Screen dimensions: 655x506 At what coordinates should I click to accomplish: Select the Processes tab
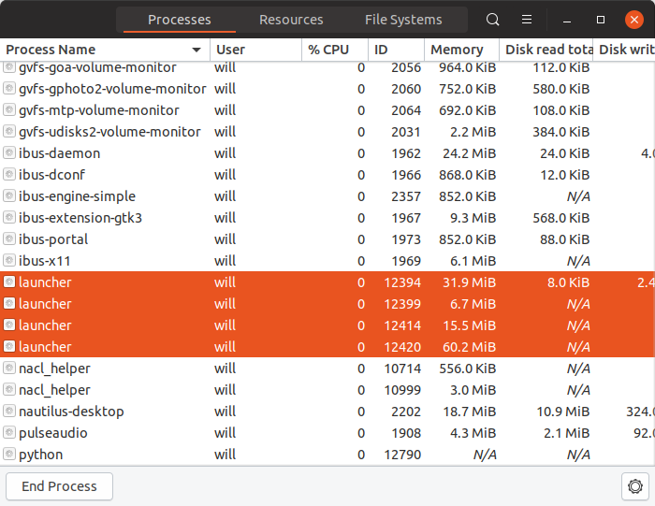point(180,20)
